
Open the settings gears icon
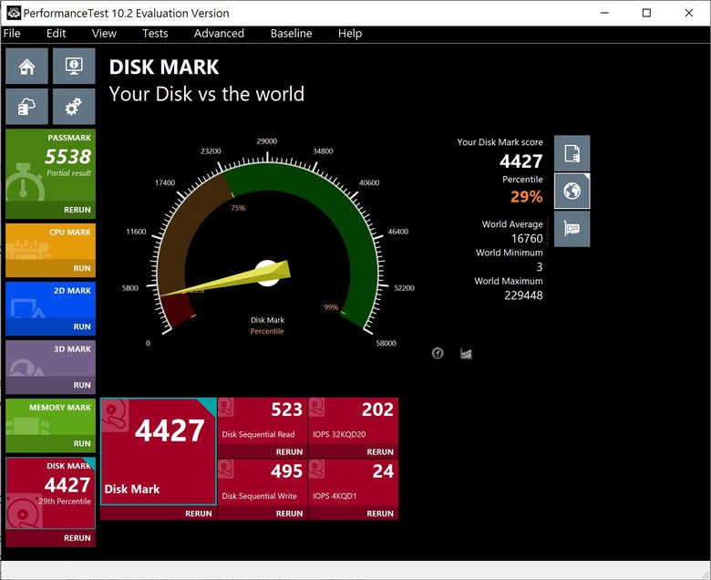[x=74, y=107]
